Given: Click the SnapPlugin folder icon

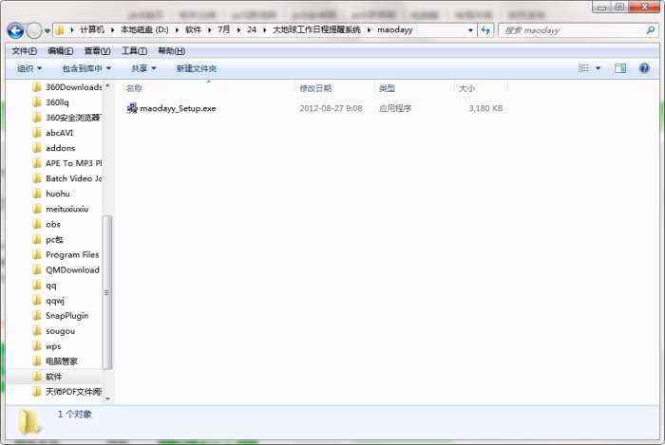Looking at the screenshot, I should pyautogui.click(x=37, y=316).
